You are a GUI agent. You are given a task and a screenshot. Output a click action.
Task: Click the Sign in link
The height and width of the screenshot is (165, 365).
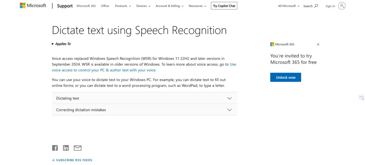tap(330, 6)
